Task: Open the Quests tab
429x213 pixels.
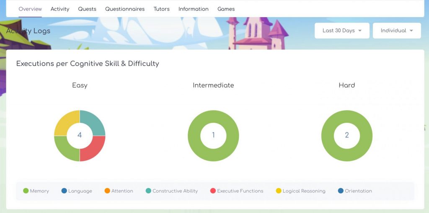Action: click(x=87, y=9)
